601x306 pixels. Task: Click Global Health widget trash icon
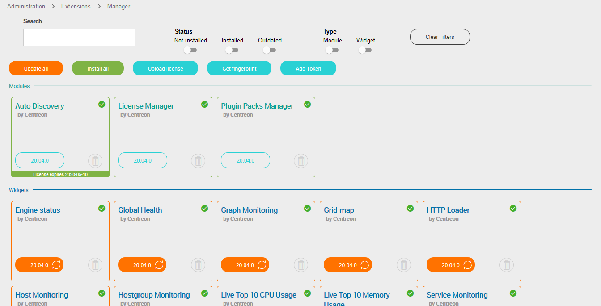pos(198,265)
